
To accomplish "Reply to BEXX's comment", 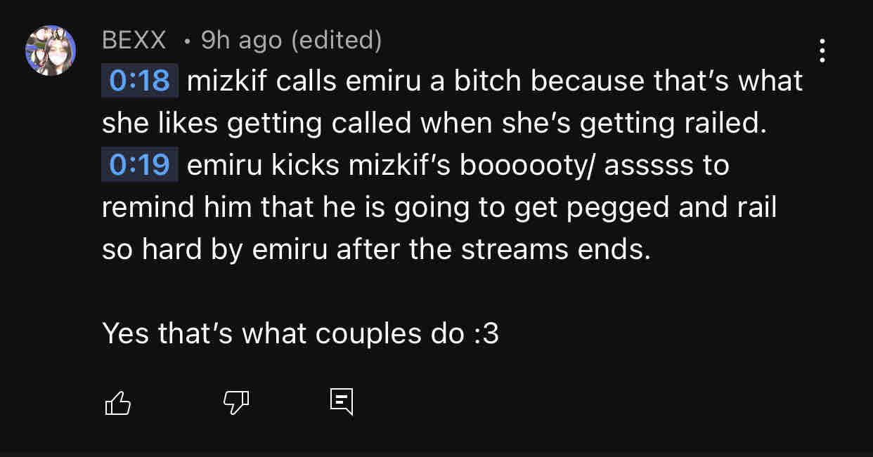I will click(342, 402).
